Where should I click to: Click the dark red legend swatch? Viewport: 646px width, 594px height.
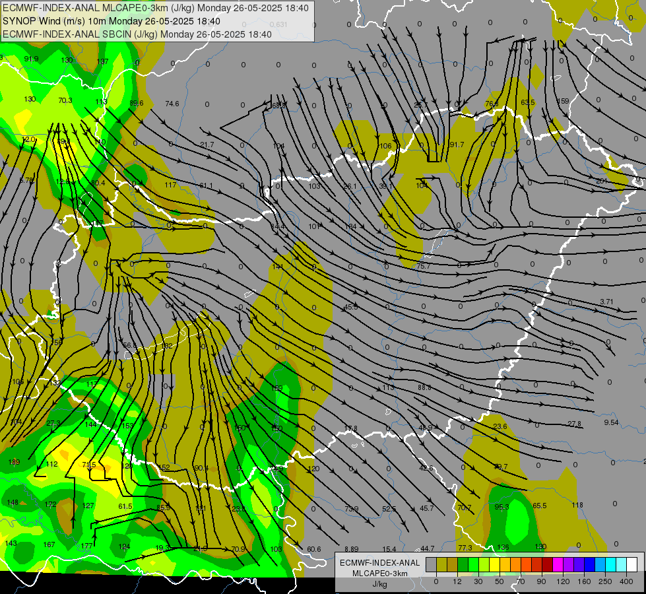pos(548,565)
